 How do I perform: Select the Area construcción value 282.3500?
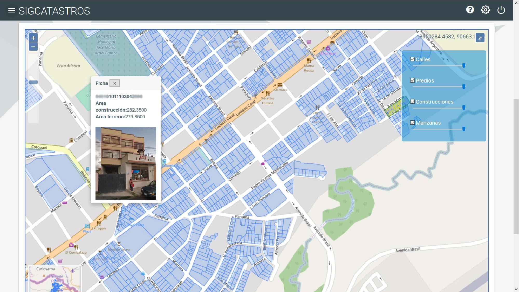click(x=137, y=110)
